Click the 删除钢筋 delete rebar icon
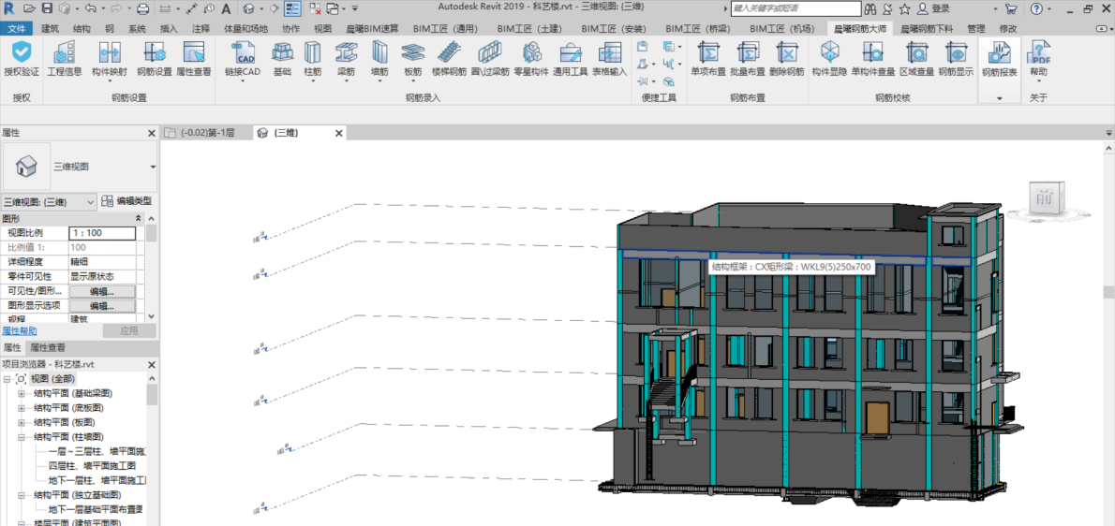Screen dimensions: 1115x526 tap(786, 53)
